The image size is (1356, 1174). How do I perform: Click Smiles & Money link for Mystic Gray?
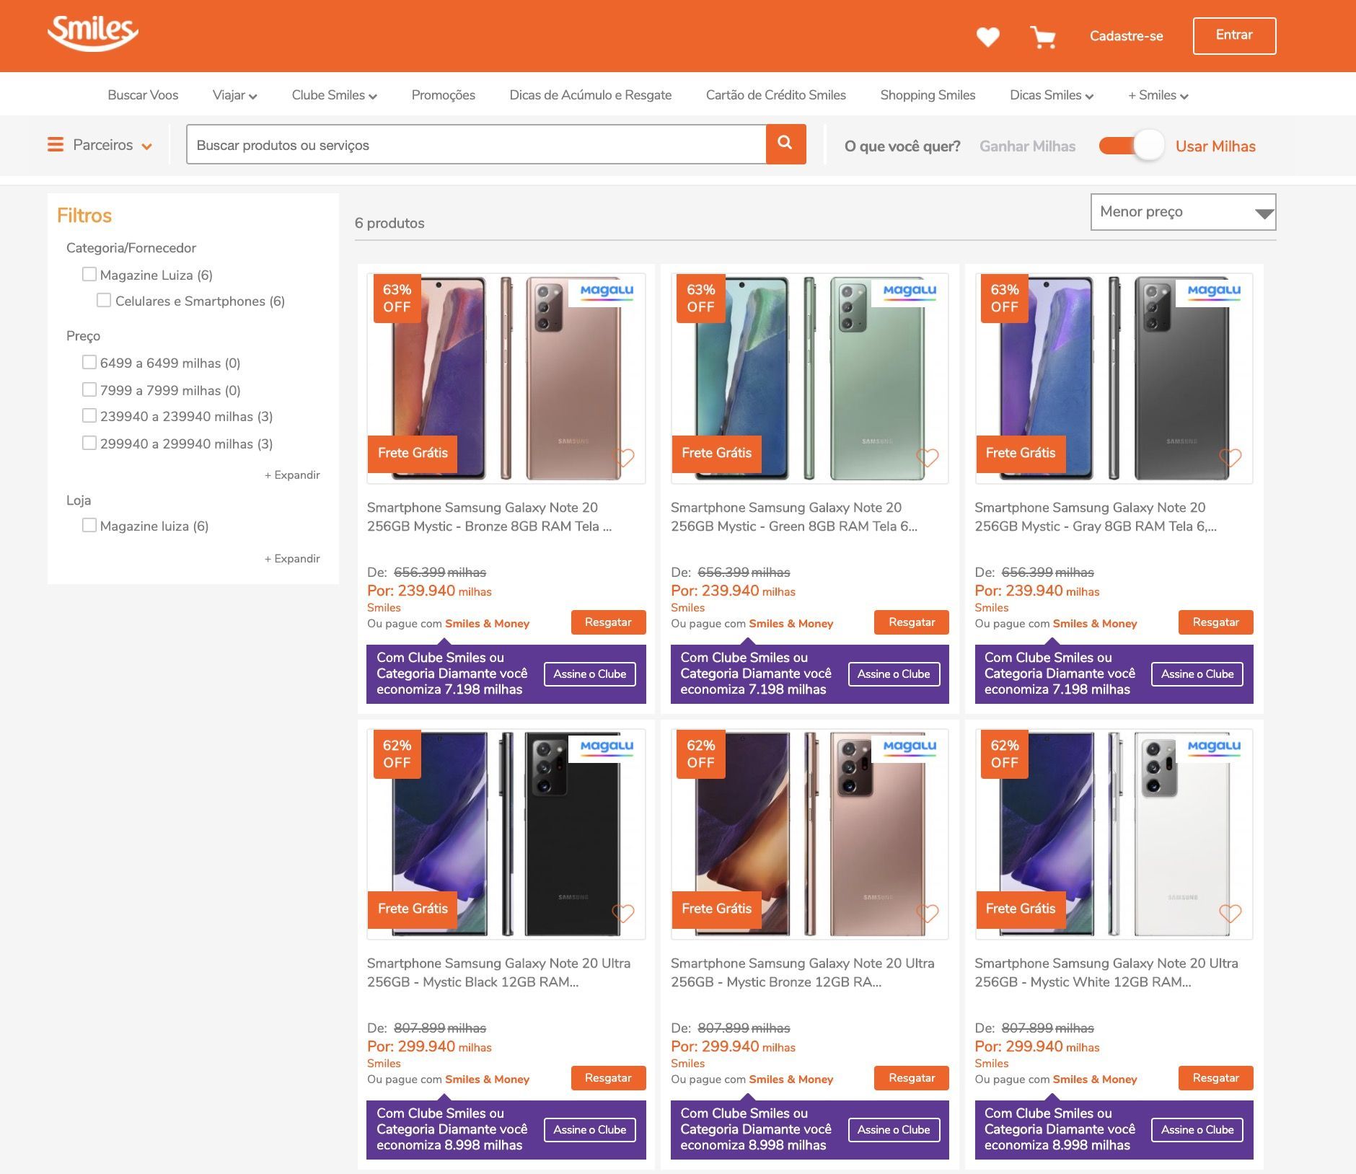1094,624
